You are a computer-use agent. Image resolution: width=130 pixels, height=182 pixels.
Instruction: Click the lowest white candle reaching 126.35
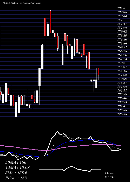[x=16, y=109]
